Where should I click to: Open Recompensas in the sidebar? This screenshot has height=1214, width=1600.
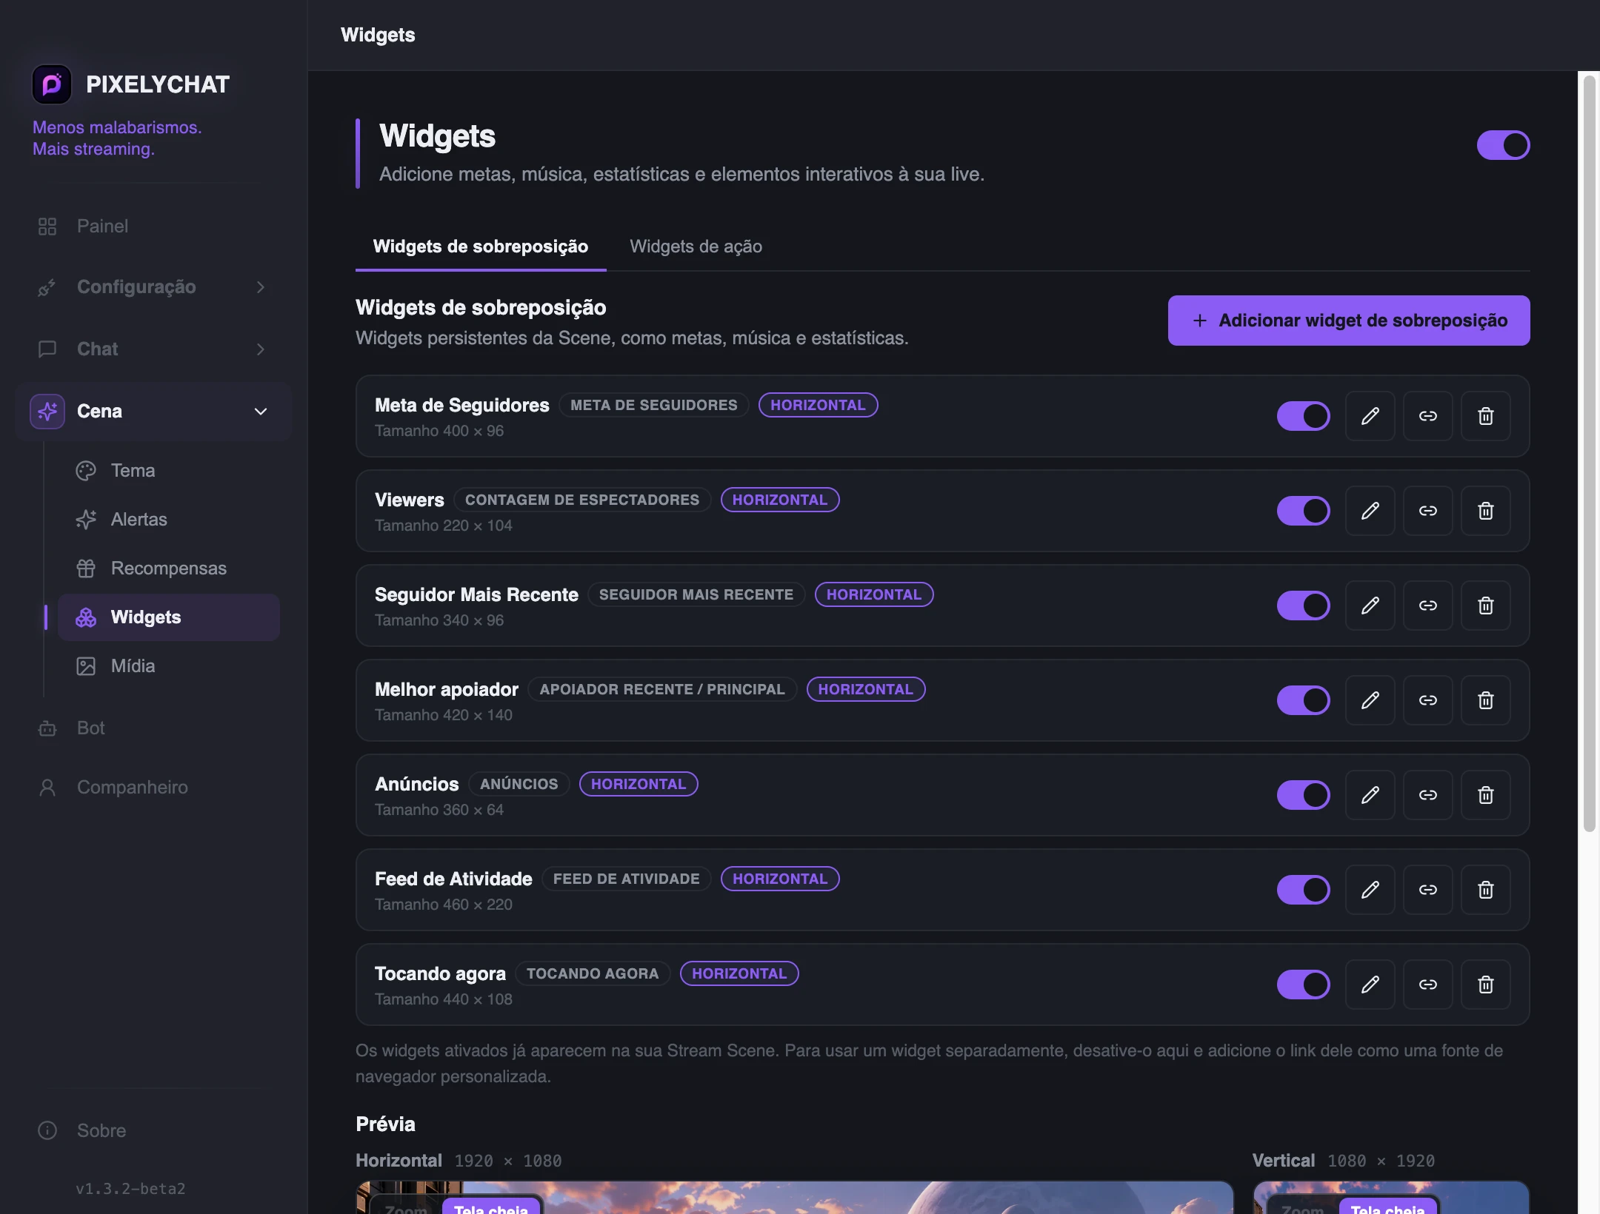(x=169, y=569)
